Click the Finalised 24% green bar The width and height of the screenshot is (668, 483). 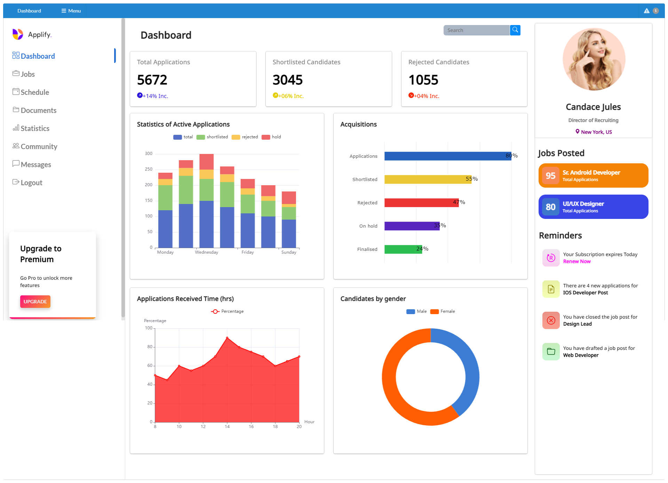pos(403,249)
